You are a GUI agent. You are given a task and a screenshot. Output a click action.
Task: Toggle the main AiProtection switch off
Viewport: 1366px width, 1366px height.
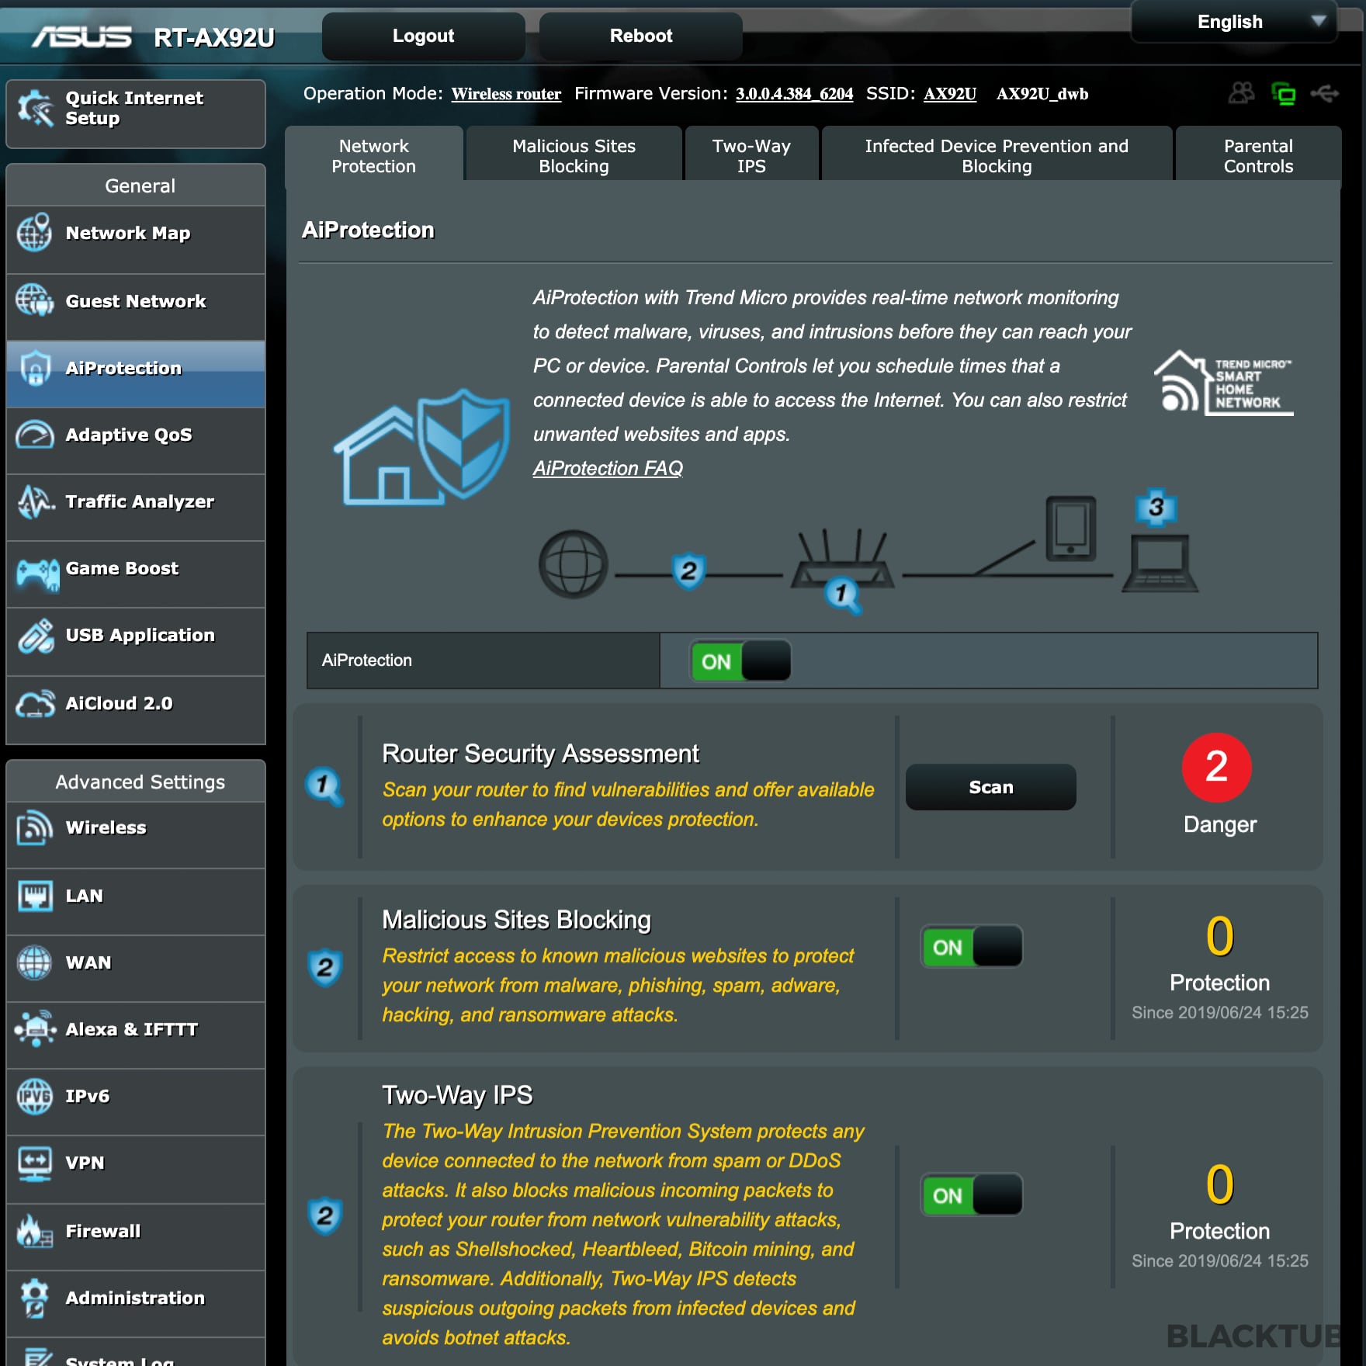click(x=740, y=661)
